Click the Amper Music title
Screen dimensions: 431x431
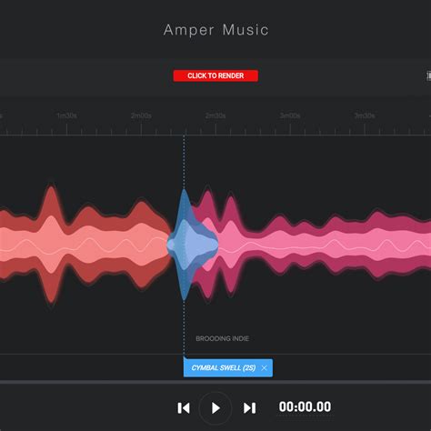point(215,30)
